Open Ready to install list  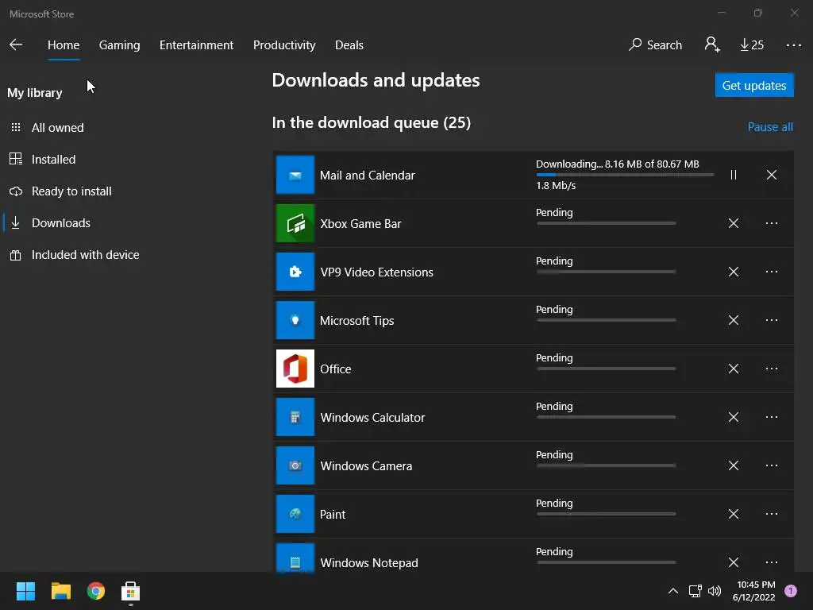(x=71, y=191)
